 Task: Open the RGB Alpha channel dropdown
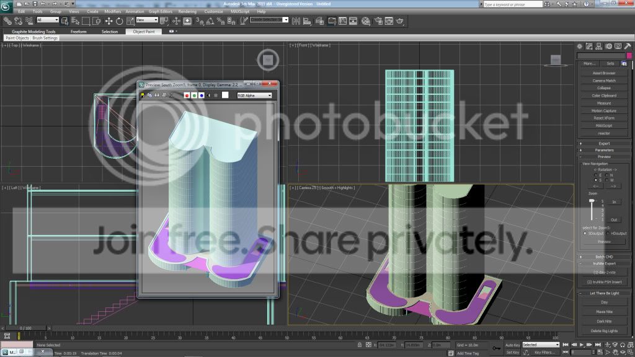click(x=254, y=95)
